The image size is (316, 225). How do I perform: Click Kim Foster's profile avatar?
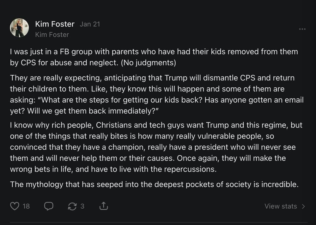coord(20,28)
